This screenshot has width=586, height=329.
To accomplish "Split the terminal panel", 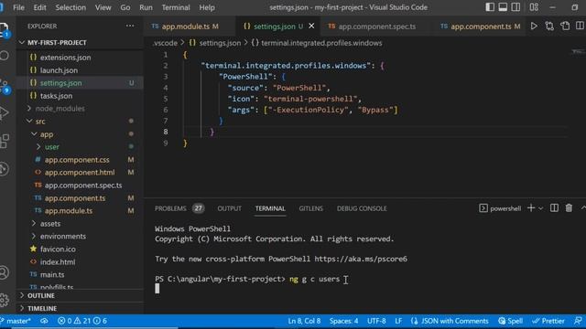I will [x=554, y=208].
